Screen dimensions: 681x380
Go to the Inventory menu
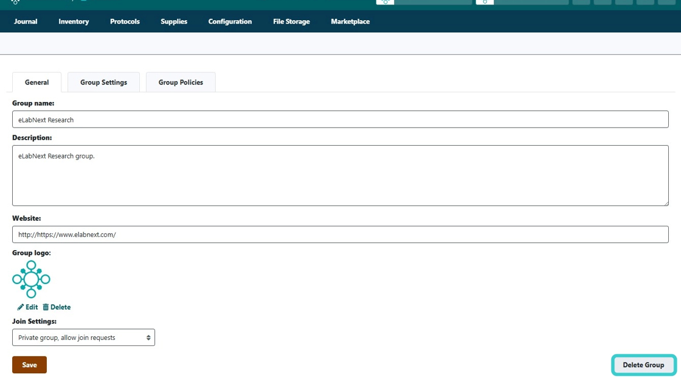click(x=74, y=21)
